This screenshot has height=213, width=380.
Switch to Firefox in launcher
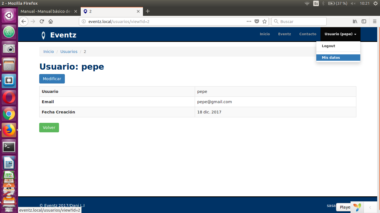click(9, 130)
